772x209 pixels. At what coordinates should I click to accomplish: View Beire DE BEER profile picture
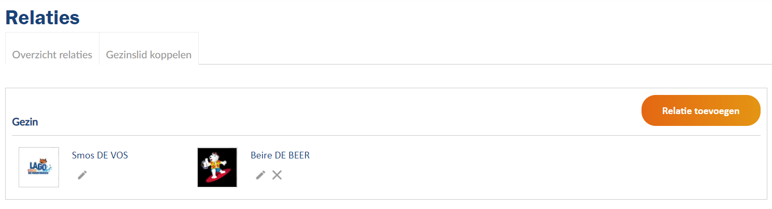click(217, 167)
